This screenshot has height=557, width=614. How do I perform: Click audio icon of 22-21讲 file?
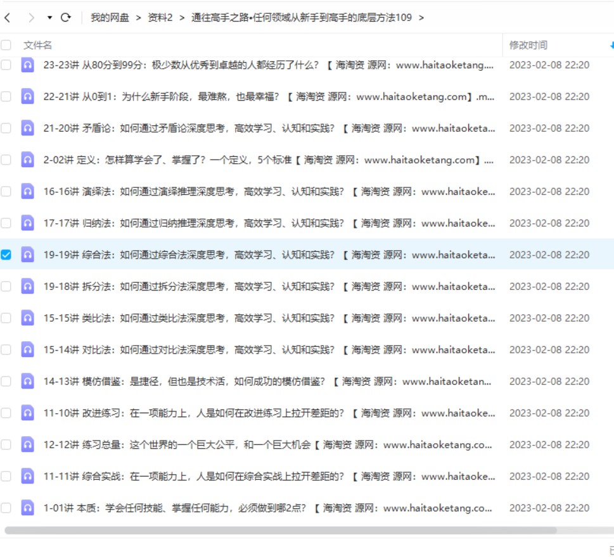click(x=27, y=96)
